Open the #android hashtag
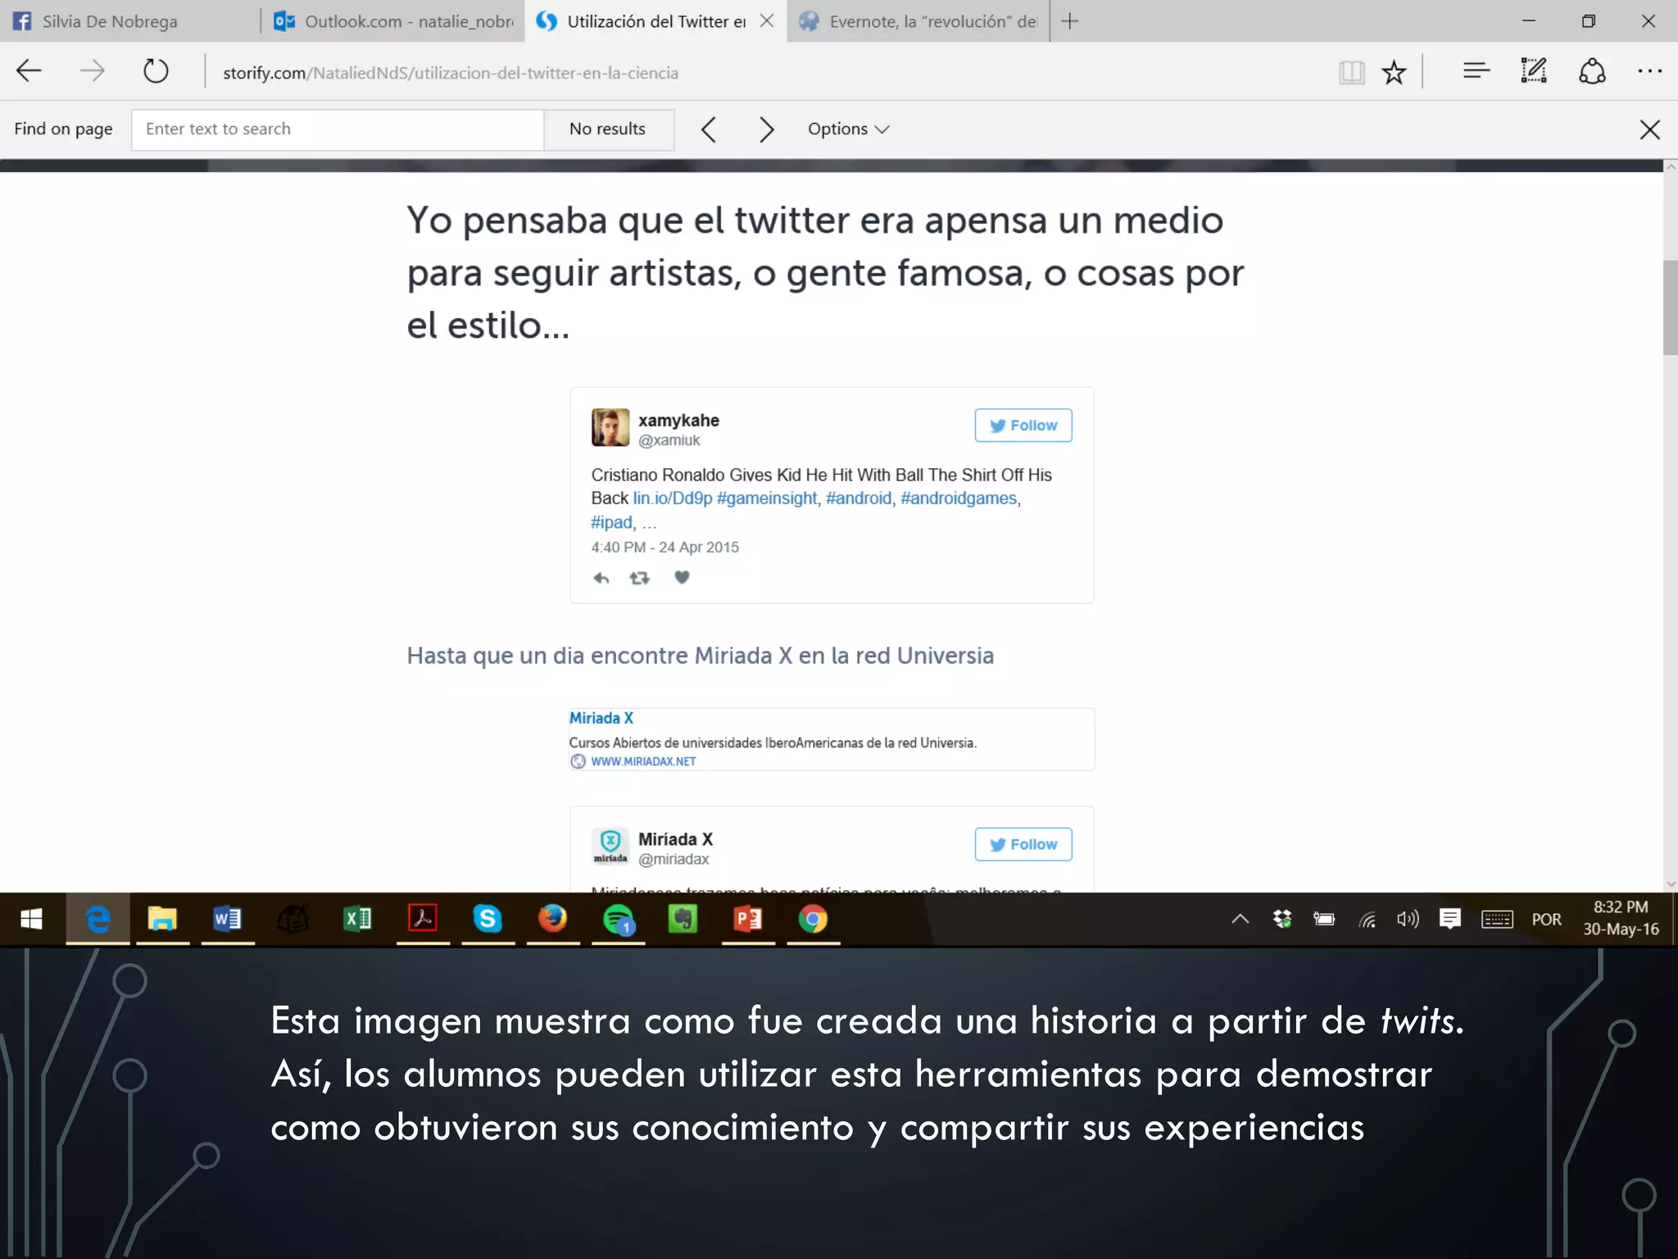Viewport: 1678px width, 1259px height. pyautogui.click(x=858, y=498)
